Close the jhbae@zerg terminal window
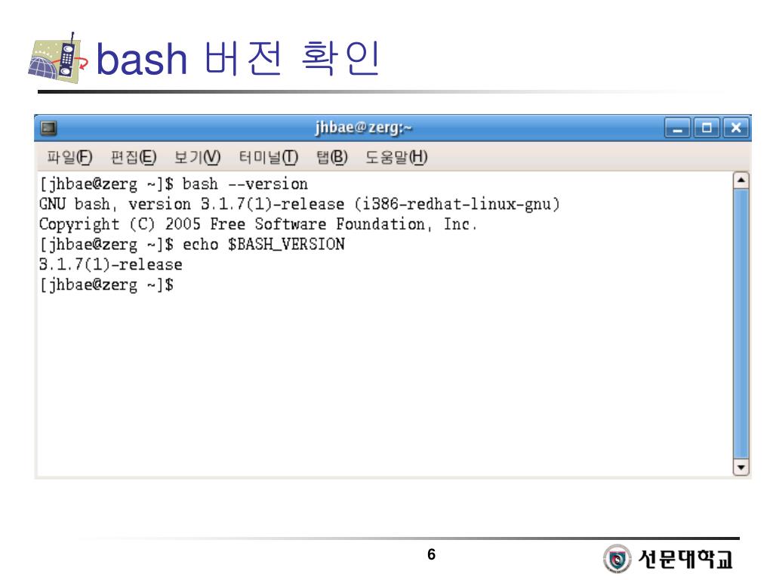Image resolution: width=773 pixels, height=580 pixels. click(735, 128)
